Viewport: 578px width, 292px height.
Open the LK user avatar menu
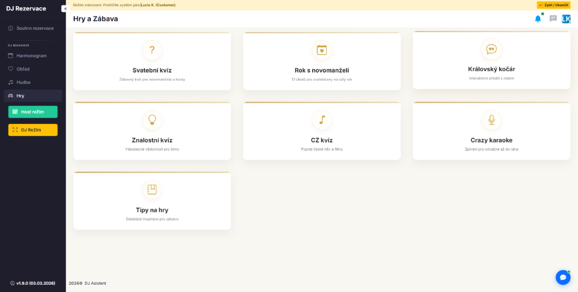pyautogui.click(x=566, y=19)
